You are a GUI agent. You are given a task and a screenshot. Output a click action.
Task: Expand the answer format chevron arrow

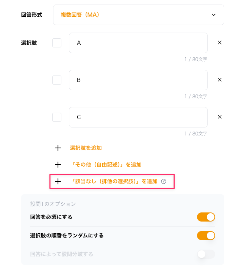[x=213, y=15]
